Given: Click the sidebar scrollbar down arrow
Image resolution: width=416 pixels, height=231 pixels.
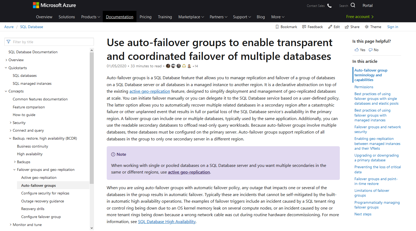Looking at the screenshot, I should click(92, 228).
